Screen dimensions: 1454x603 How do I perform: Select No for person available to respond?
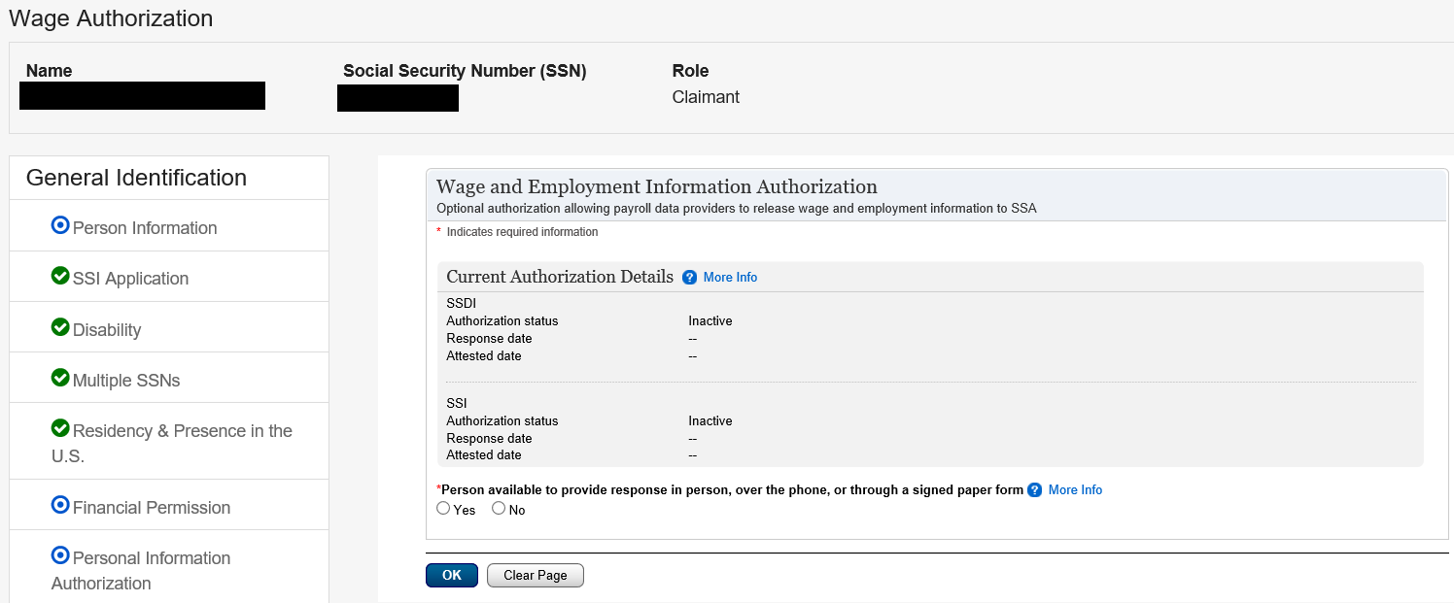(499, 509)
